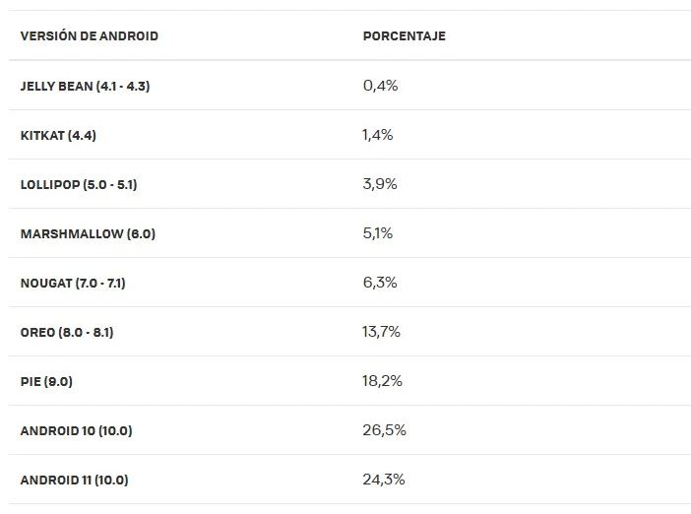Click the 0,4% percentage value
Image resolution: width=691 pixels, height=514 pixels.
[380, 86]
